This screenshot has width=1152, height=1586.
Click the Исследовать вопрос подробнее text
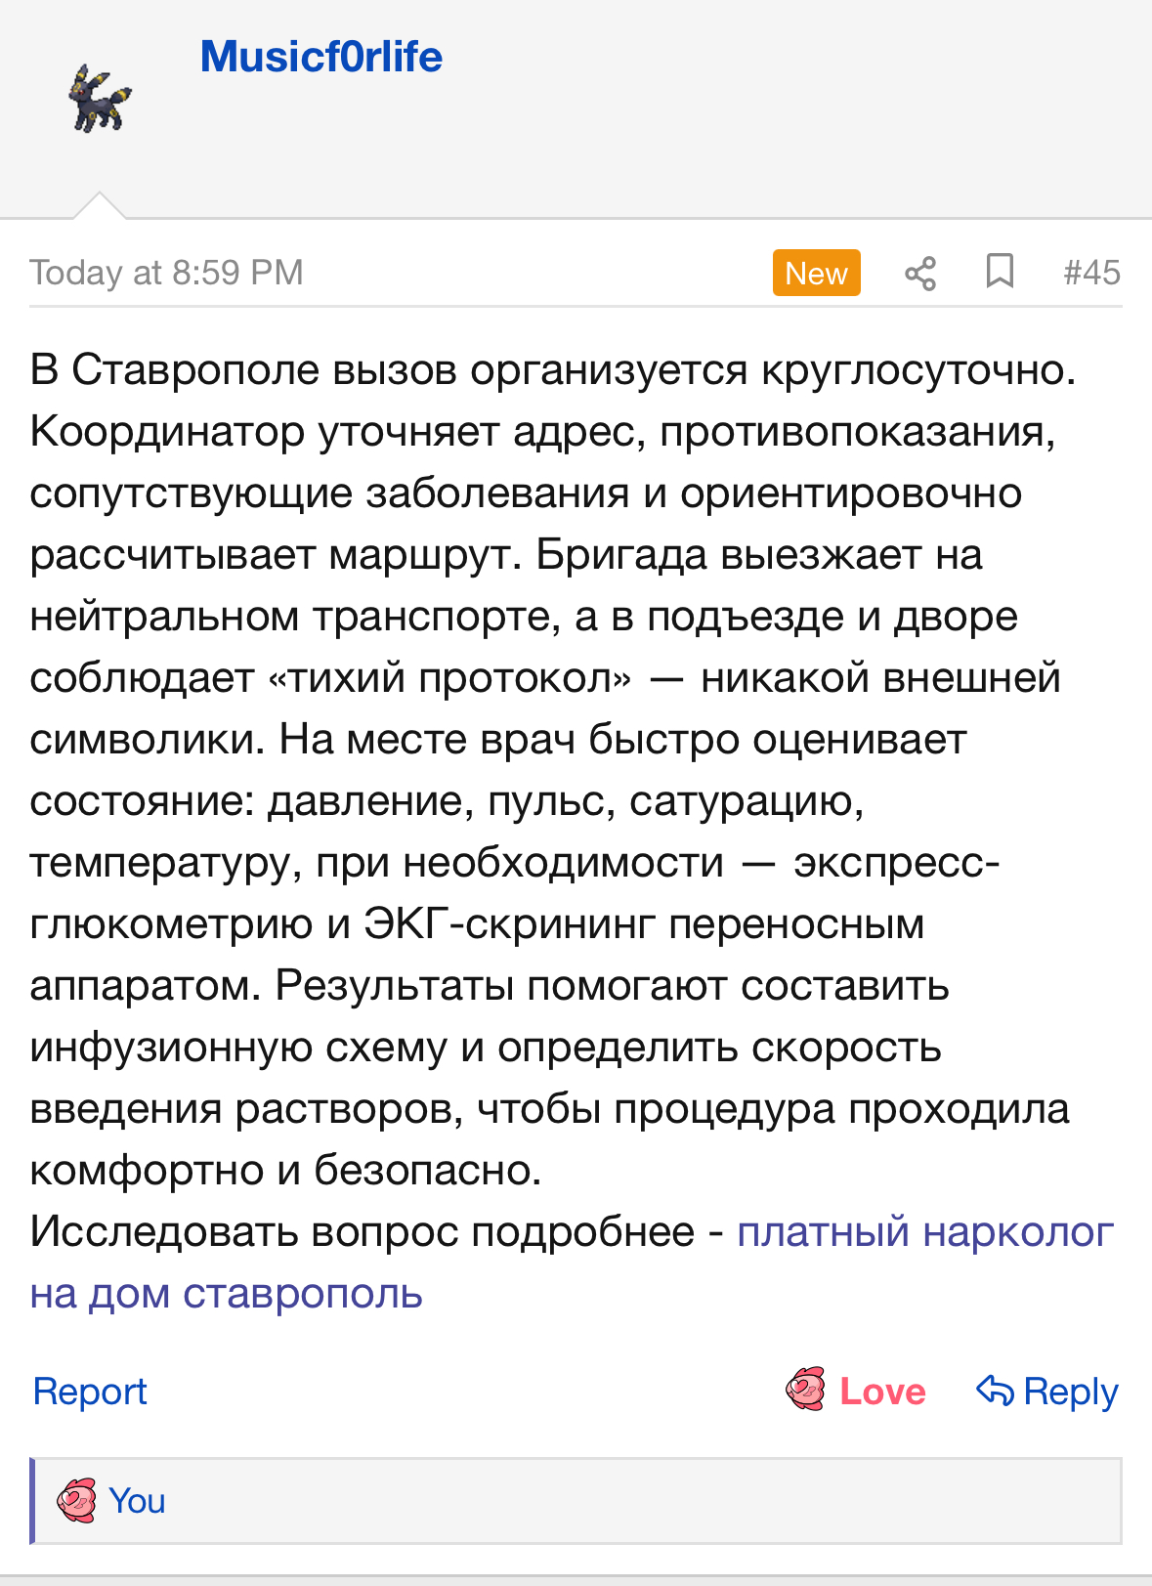[362, 1232]
